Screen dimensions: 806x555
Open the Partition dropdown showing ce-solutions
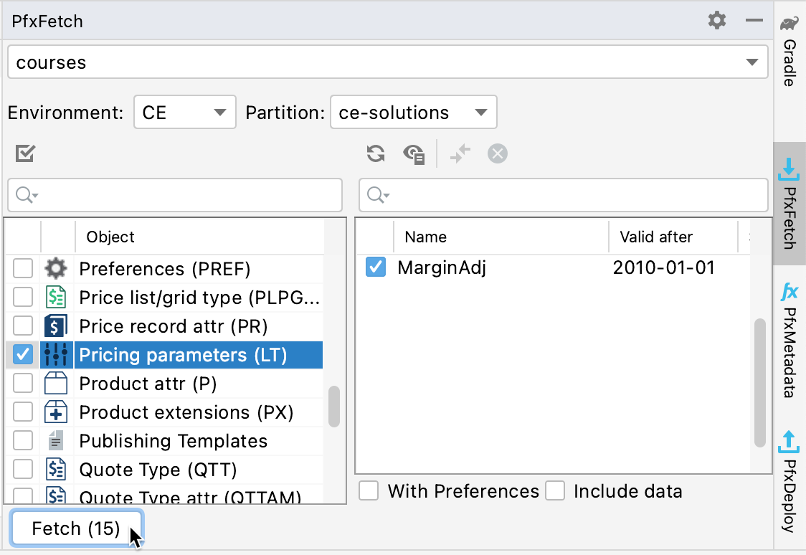coord(413,112)
